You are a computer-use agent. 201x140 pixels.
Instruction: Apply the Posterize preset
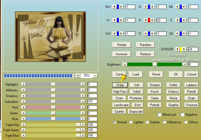136,98
